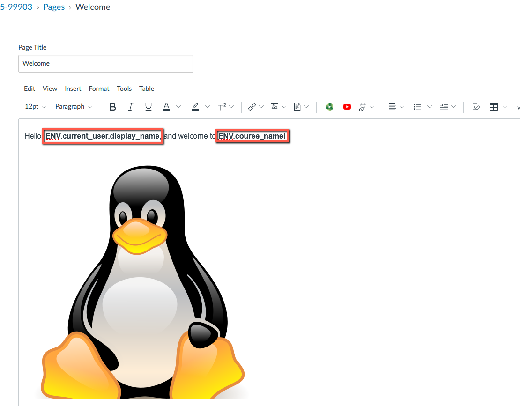The image size is (520, 406).
Task: Click the apps plug icon
Action: tap(363, 107)
